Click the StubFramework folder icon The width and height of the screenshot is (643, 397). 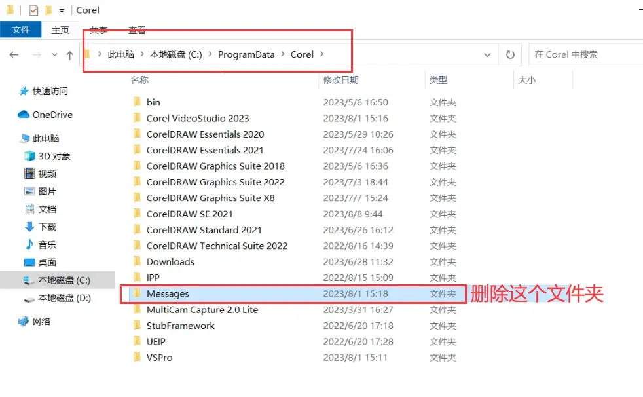tap(137, 325)
